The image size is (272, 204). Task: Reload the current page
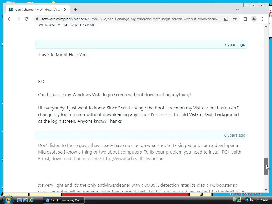(27, 19)
